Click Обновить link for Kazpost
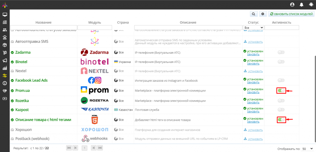The width and height of the screenshot is (316, 152). 253,112
